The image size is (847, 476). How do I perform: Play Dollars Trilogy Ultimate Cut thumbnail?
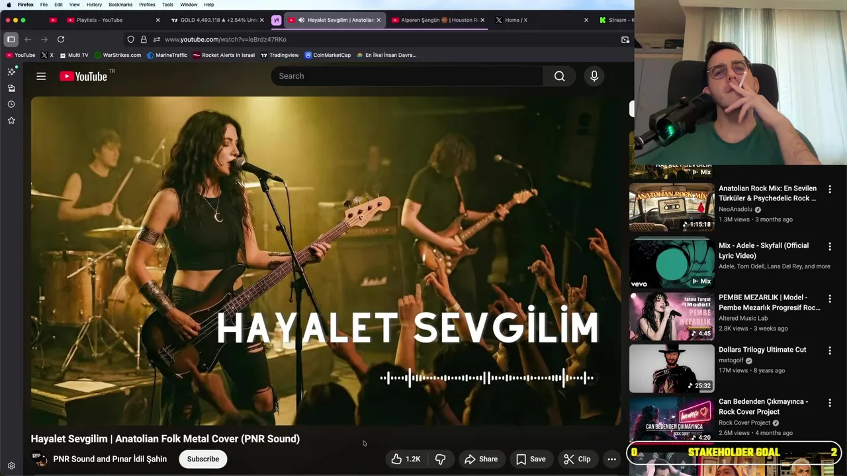point(672,368)
